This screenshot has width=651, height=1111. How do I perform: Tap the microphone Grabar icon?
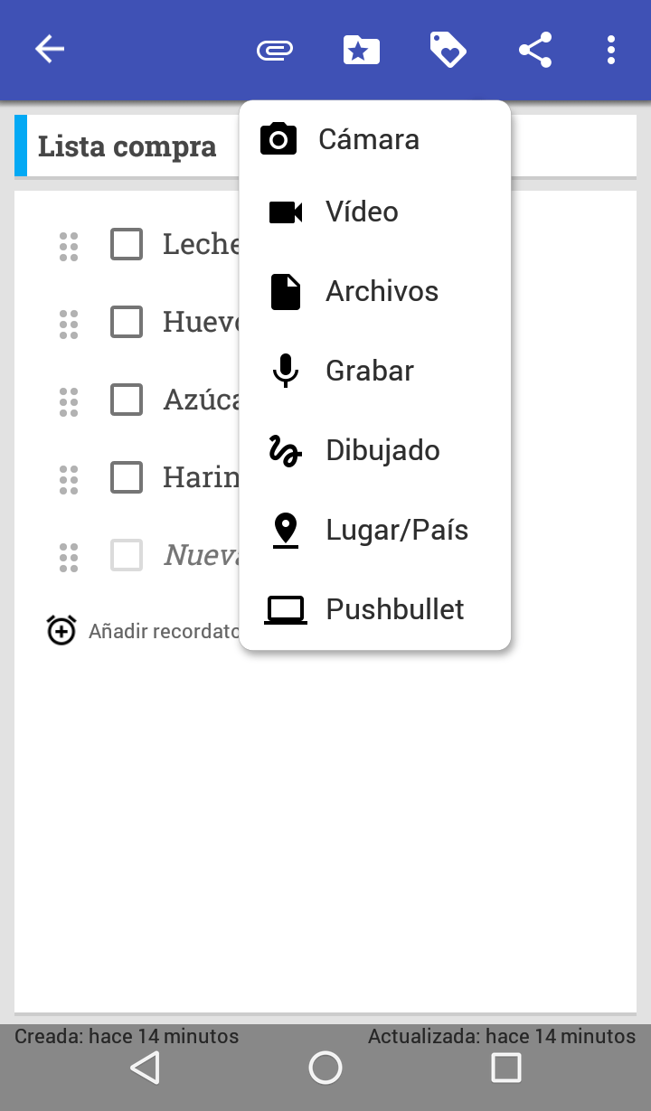(286, 371)
